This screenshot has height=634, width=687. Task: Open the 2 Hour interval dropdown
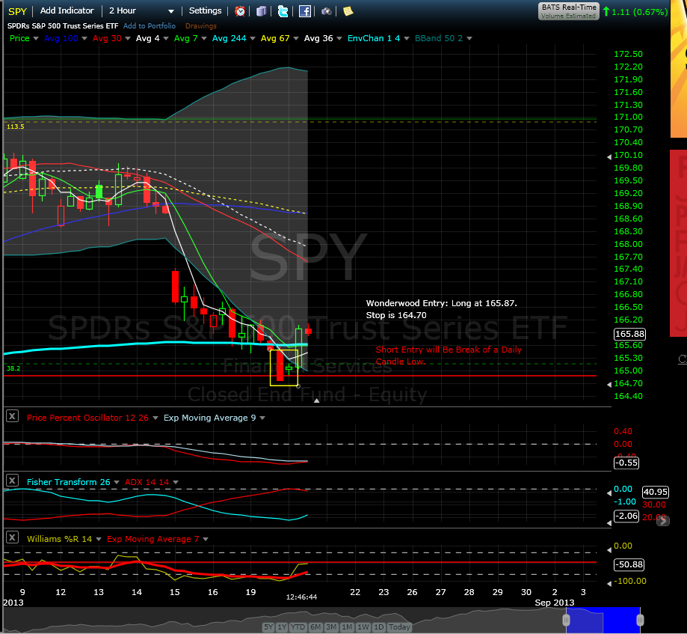point(141,10)
